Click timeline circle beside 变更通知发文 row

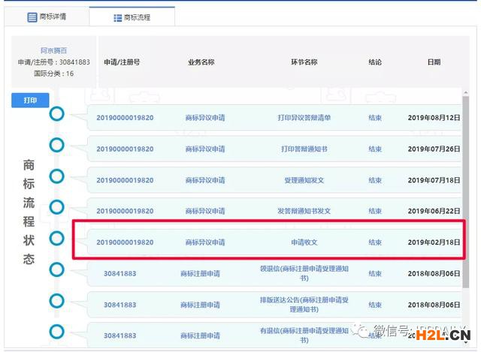coord(56,176)
